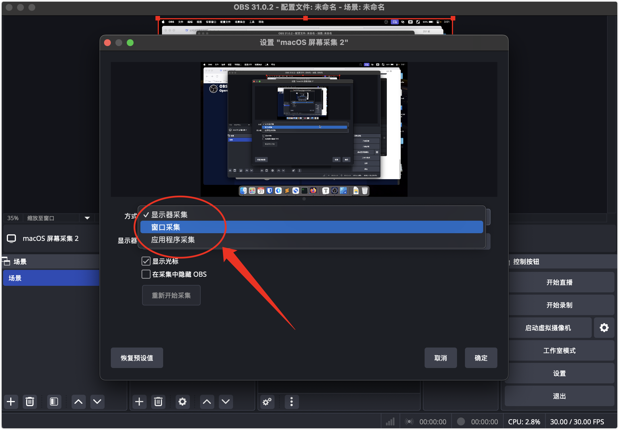619x430 pixels.
Task: Click the recording status dot icon
Action: pos(461,421)
